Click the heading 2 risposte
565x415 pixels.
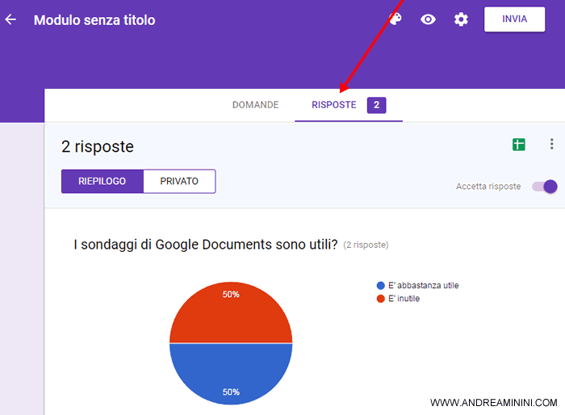tap(98, 147)
